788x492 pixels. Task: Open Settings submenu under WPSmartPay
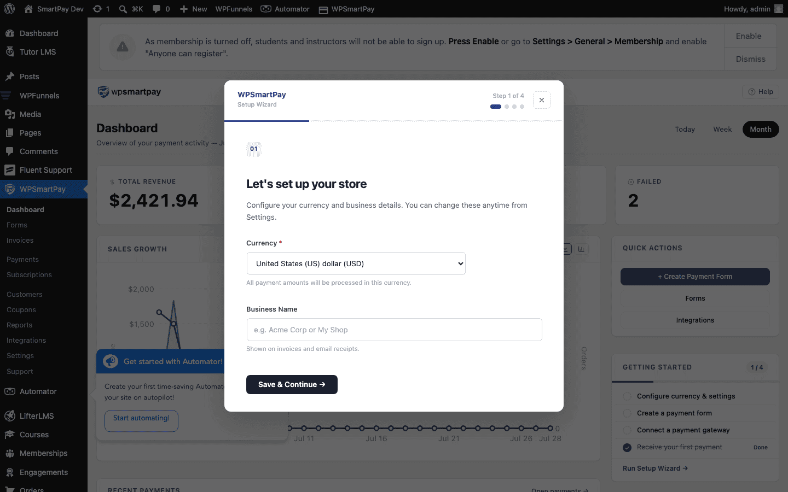[x=20, y=356]
